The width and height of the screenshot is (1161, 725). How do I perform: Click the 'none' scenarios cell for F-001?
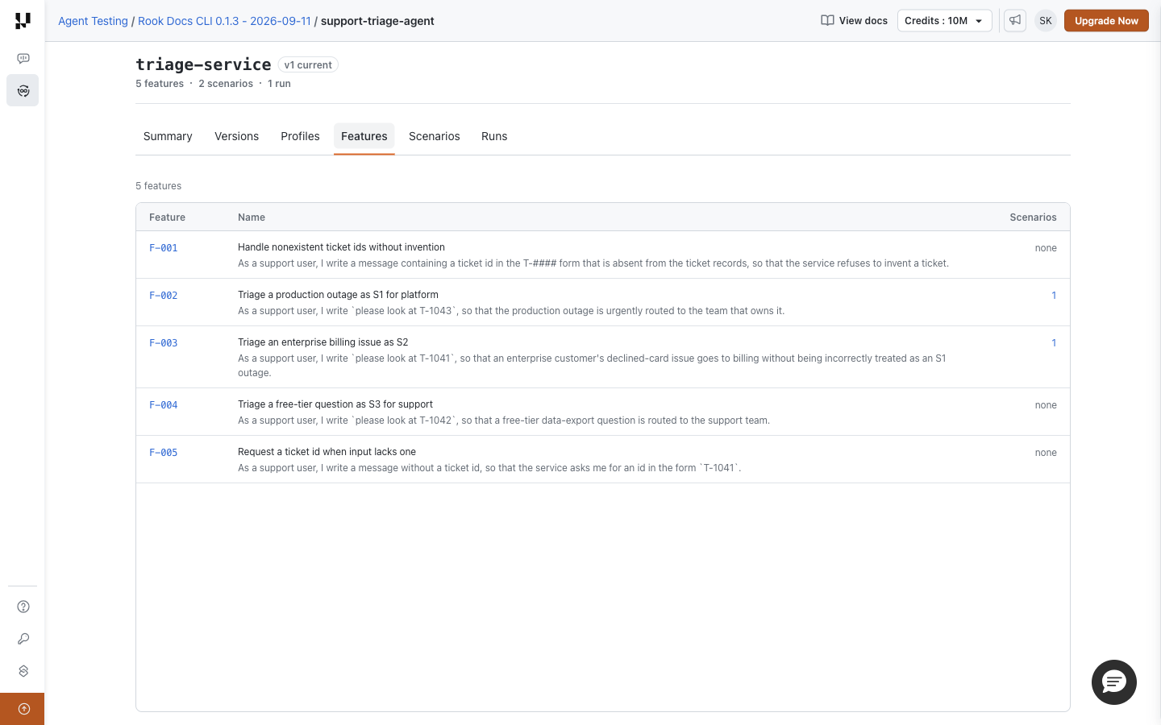click(x=1046, y=248)
